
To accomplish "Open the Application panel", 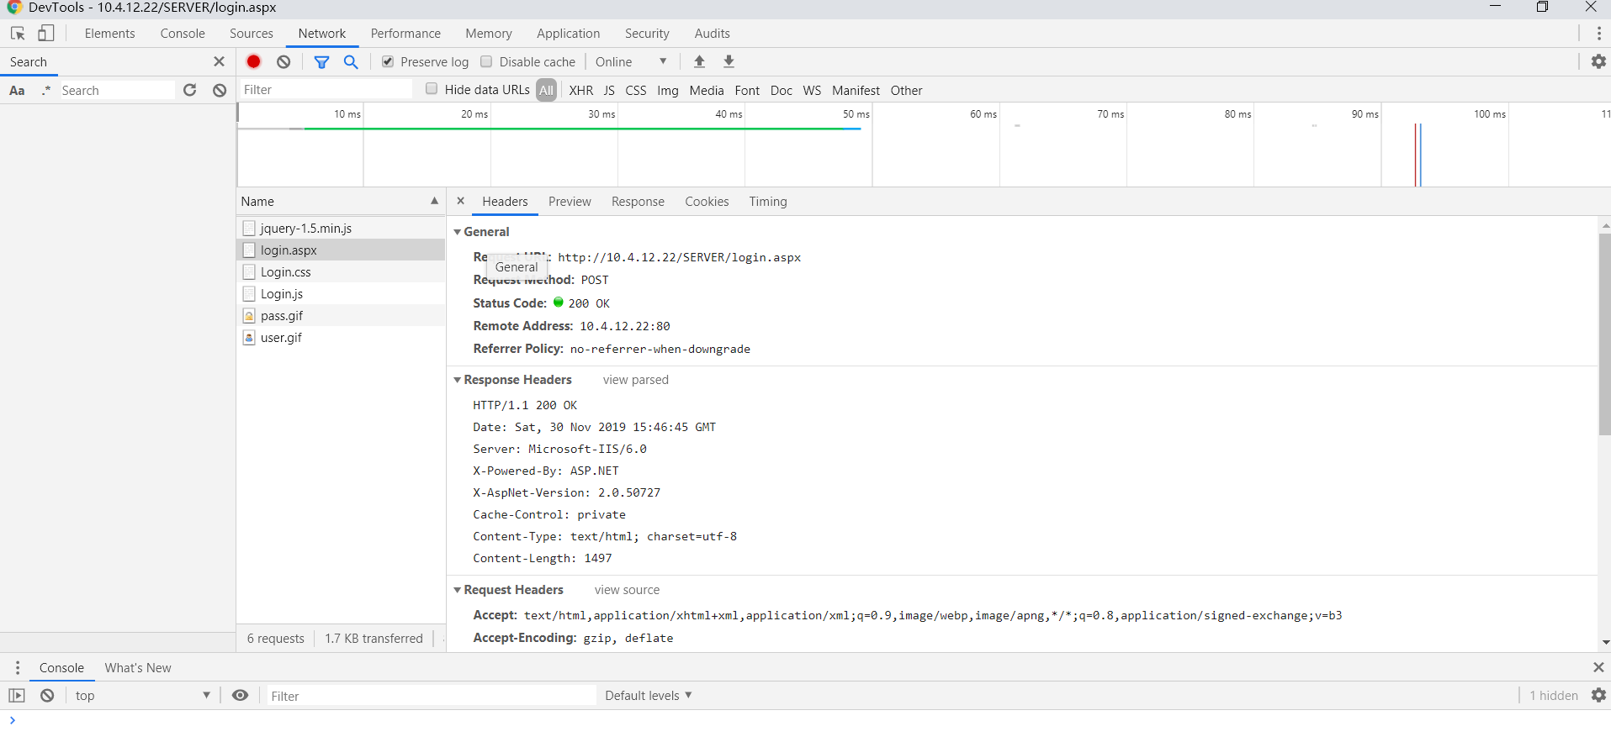I will tap(568, 34).
